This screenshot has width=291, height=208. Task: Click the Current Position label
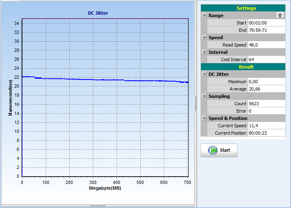pos(231,133)
